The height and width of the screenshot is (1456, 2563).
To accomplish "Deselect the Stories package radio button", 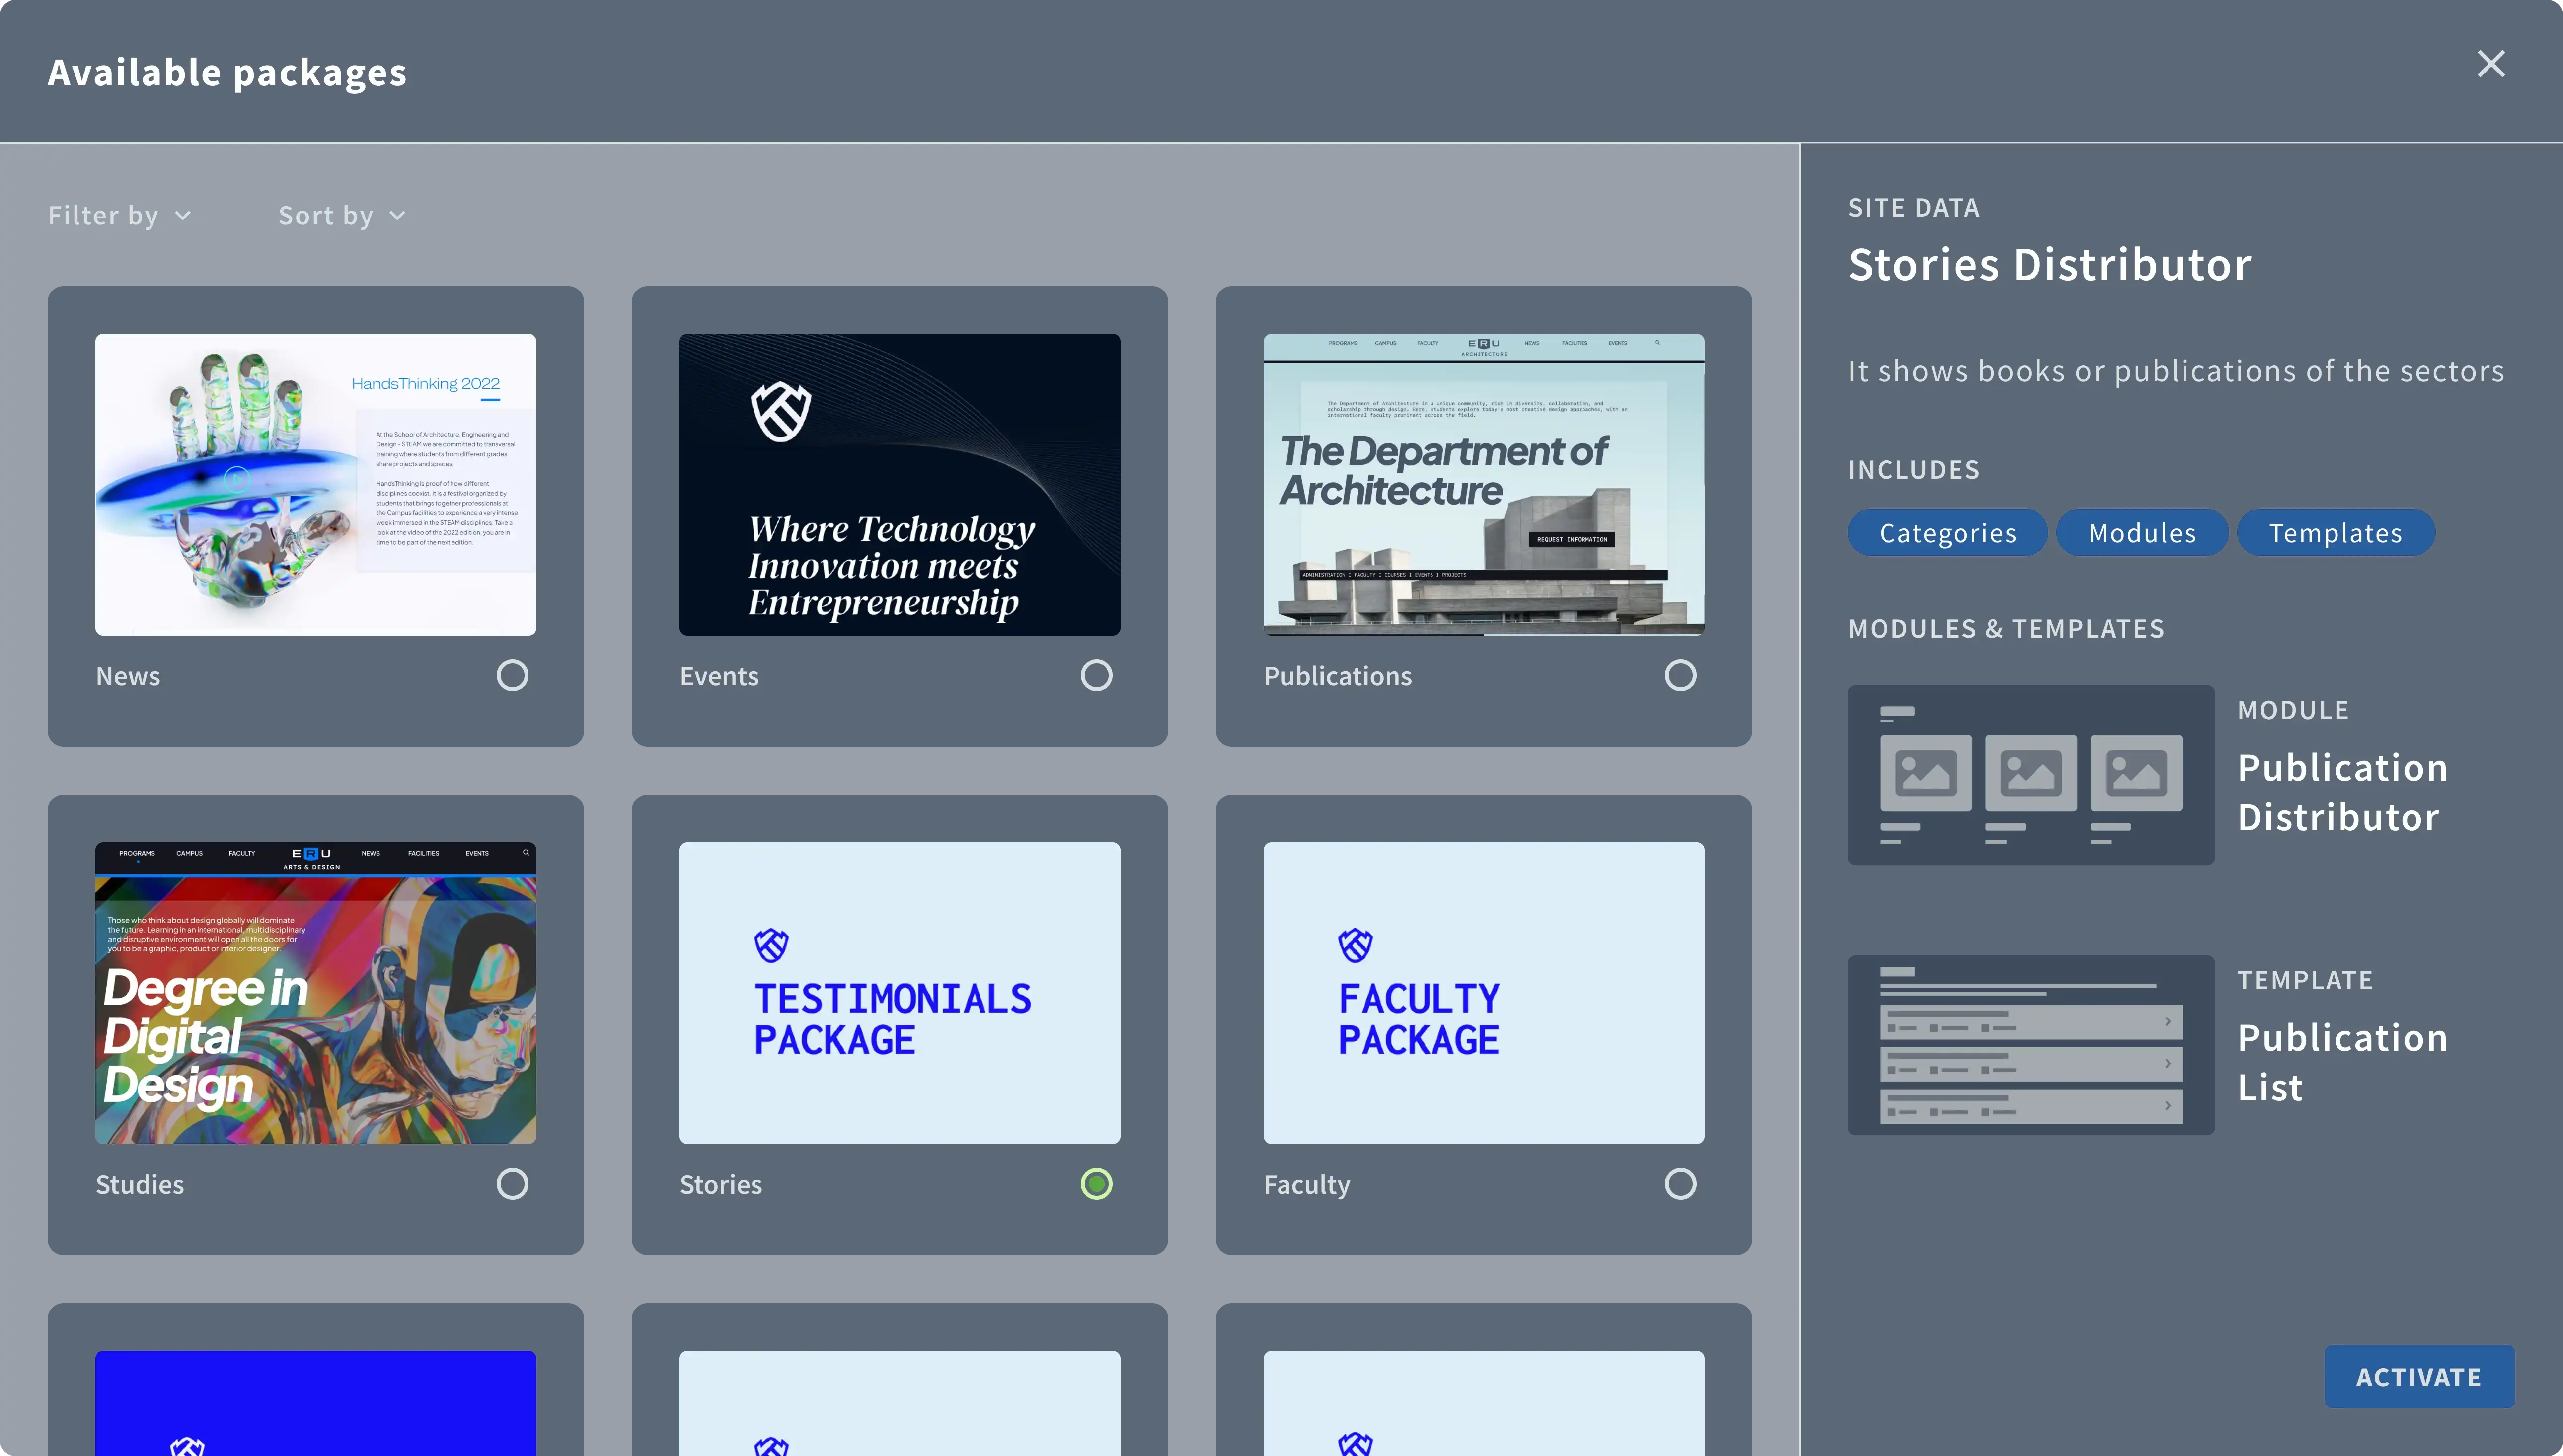I will click(1096, 1184).
